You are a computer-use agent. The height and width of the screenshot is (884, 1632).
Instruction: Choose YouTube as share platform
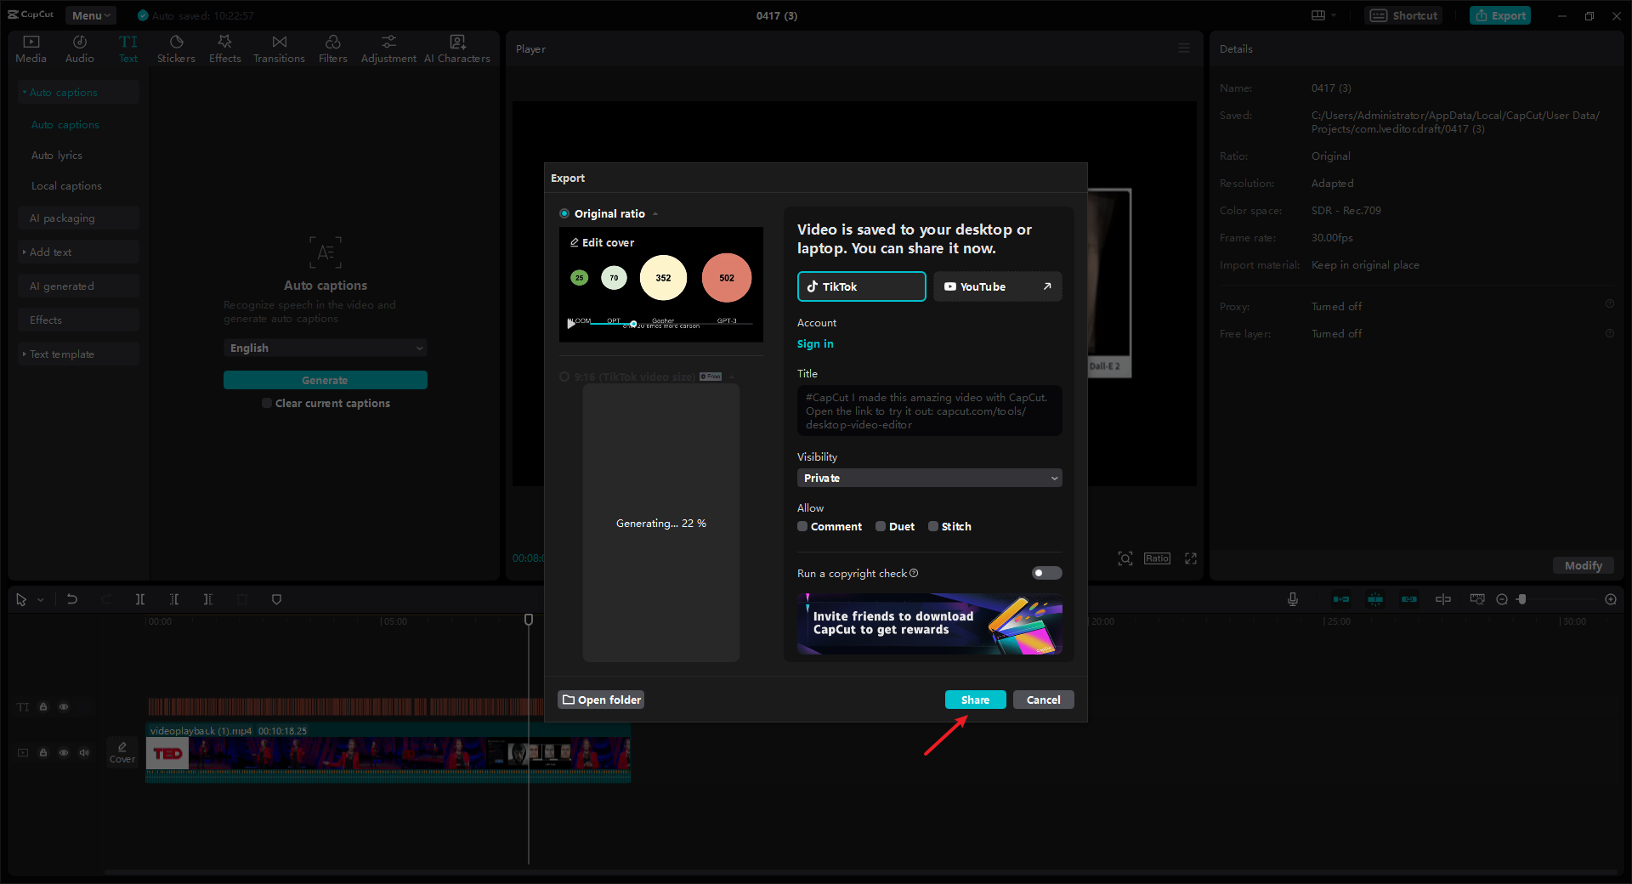tap(998, 286)
